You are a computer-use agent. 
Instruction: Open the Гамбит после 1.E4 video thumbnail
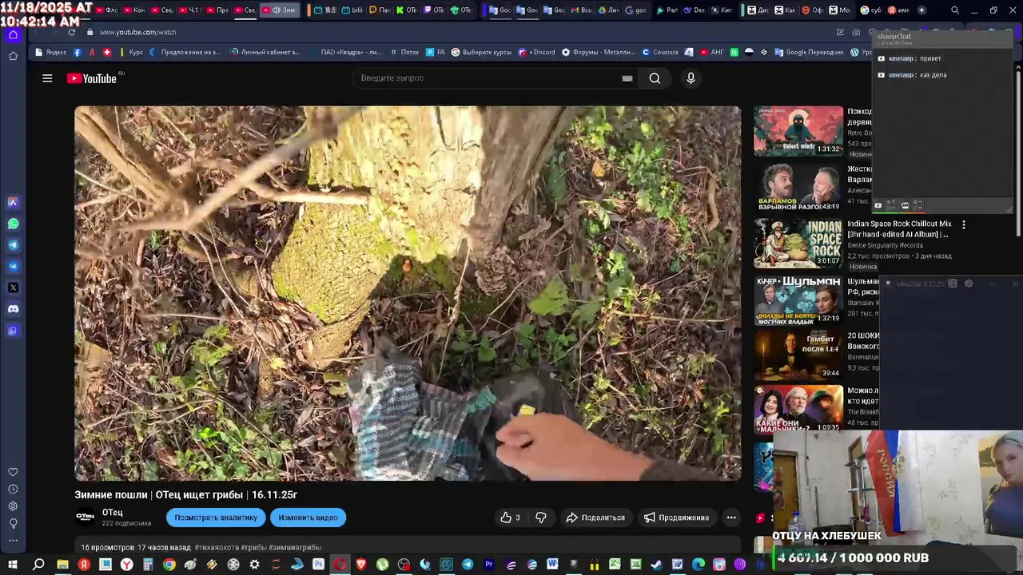(x=798, y=355)
